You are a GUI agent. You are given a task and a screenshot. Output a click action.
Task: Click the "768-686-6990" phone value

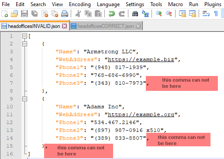click(115, 75)
